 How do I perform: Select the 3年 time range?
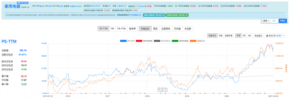coord(250,36)
